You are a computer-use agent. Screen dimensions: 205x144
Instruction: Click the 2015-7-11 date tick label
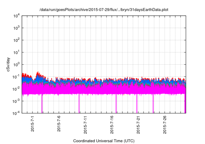[x=85, y=125]
